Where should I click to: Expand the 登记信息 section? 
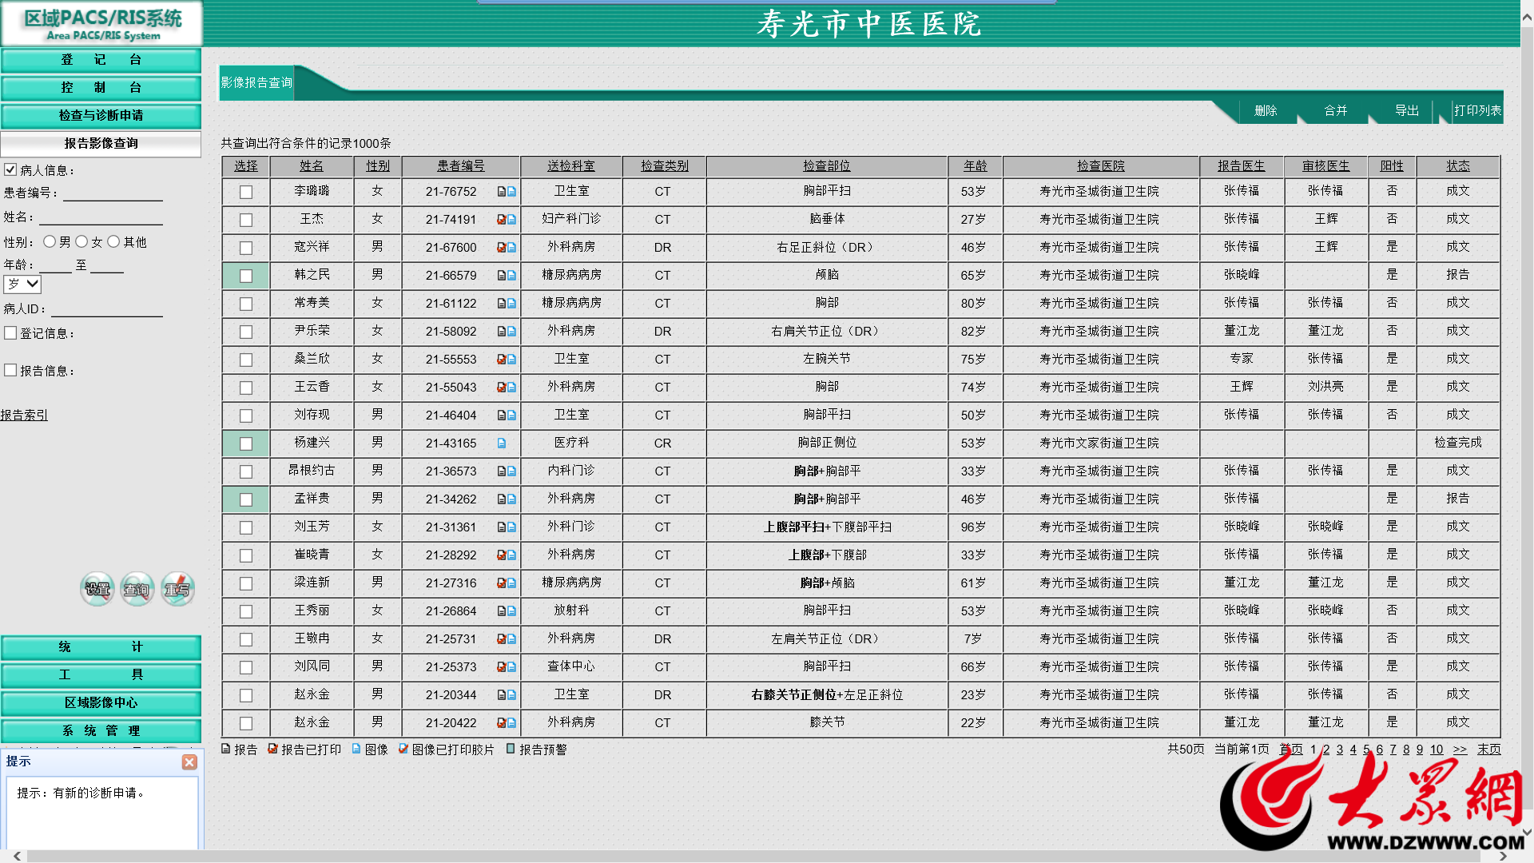[11, 332]
